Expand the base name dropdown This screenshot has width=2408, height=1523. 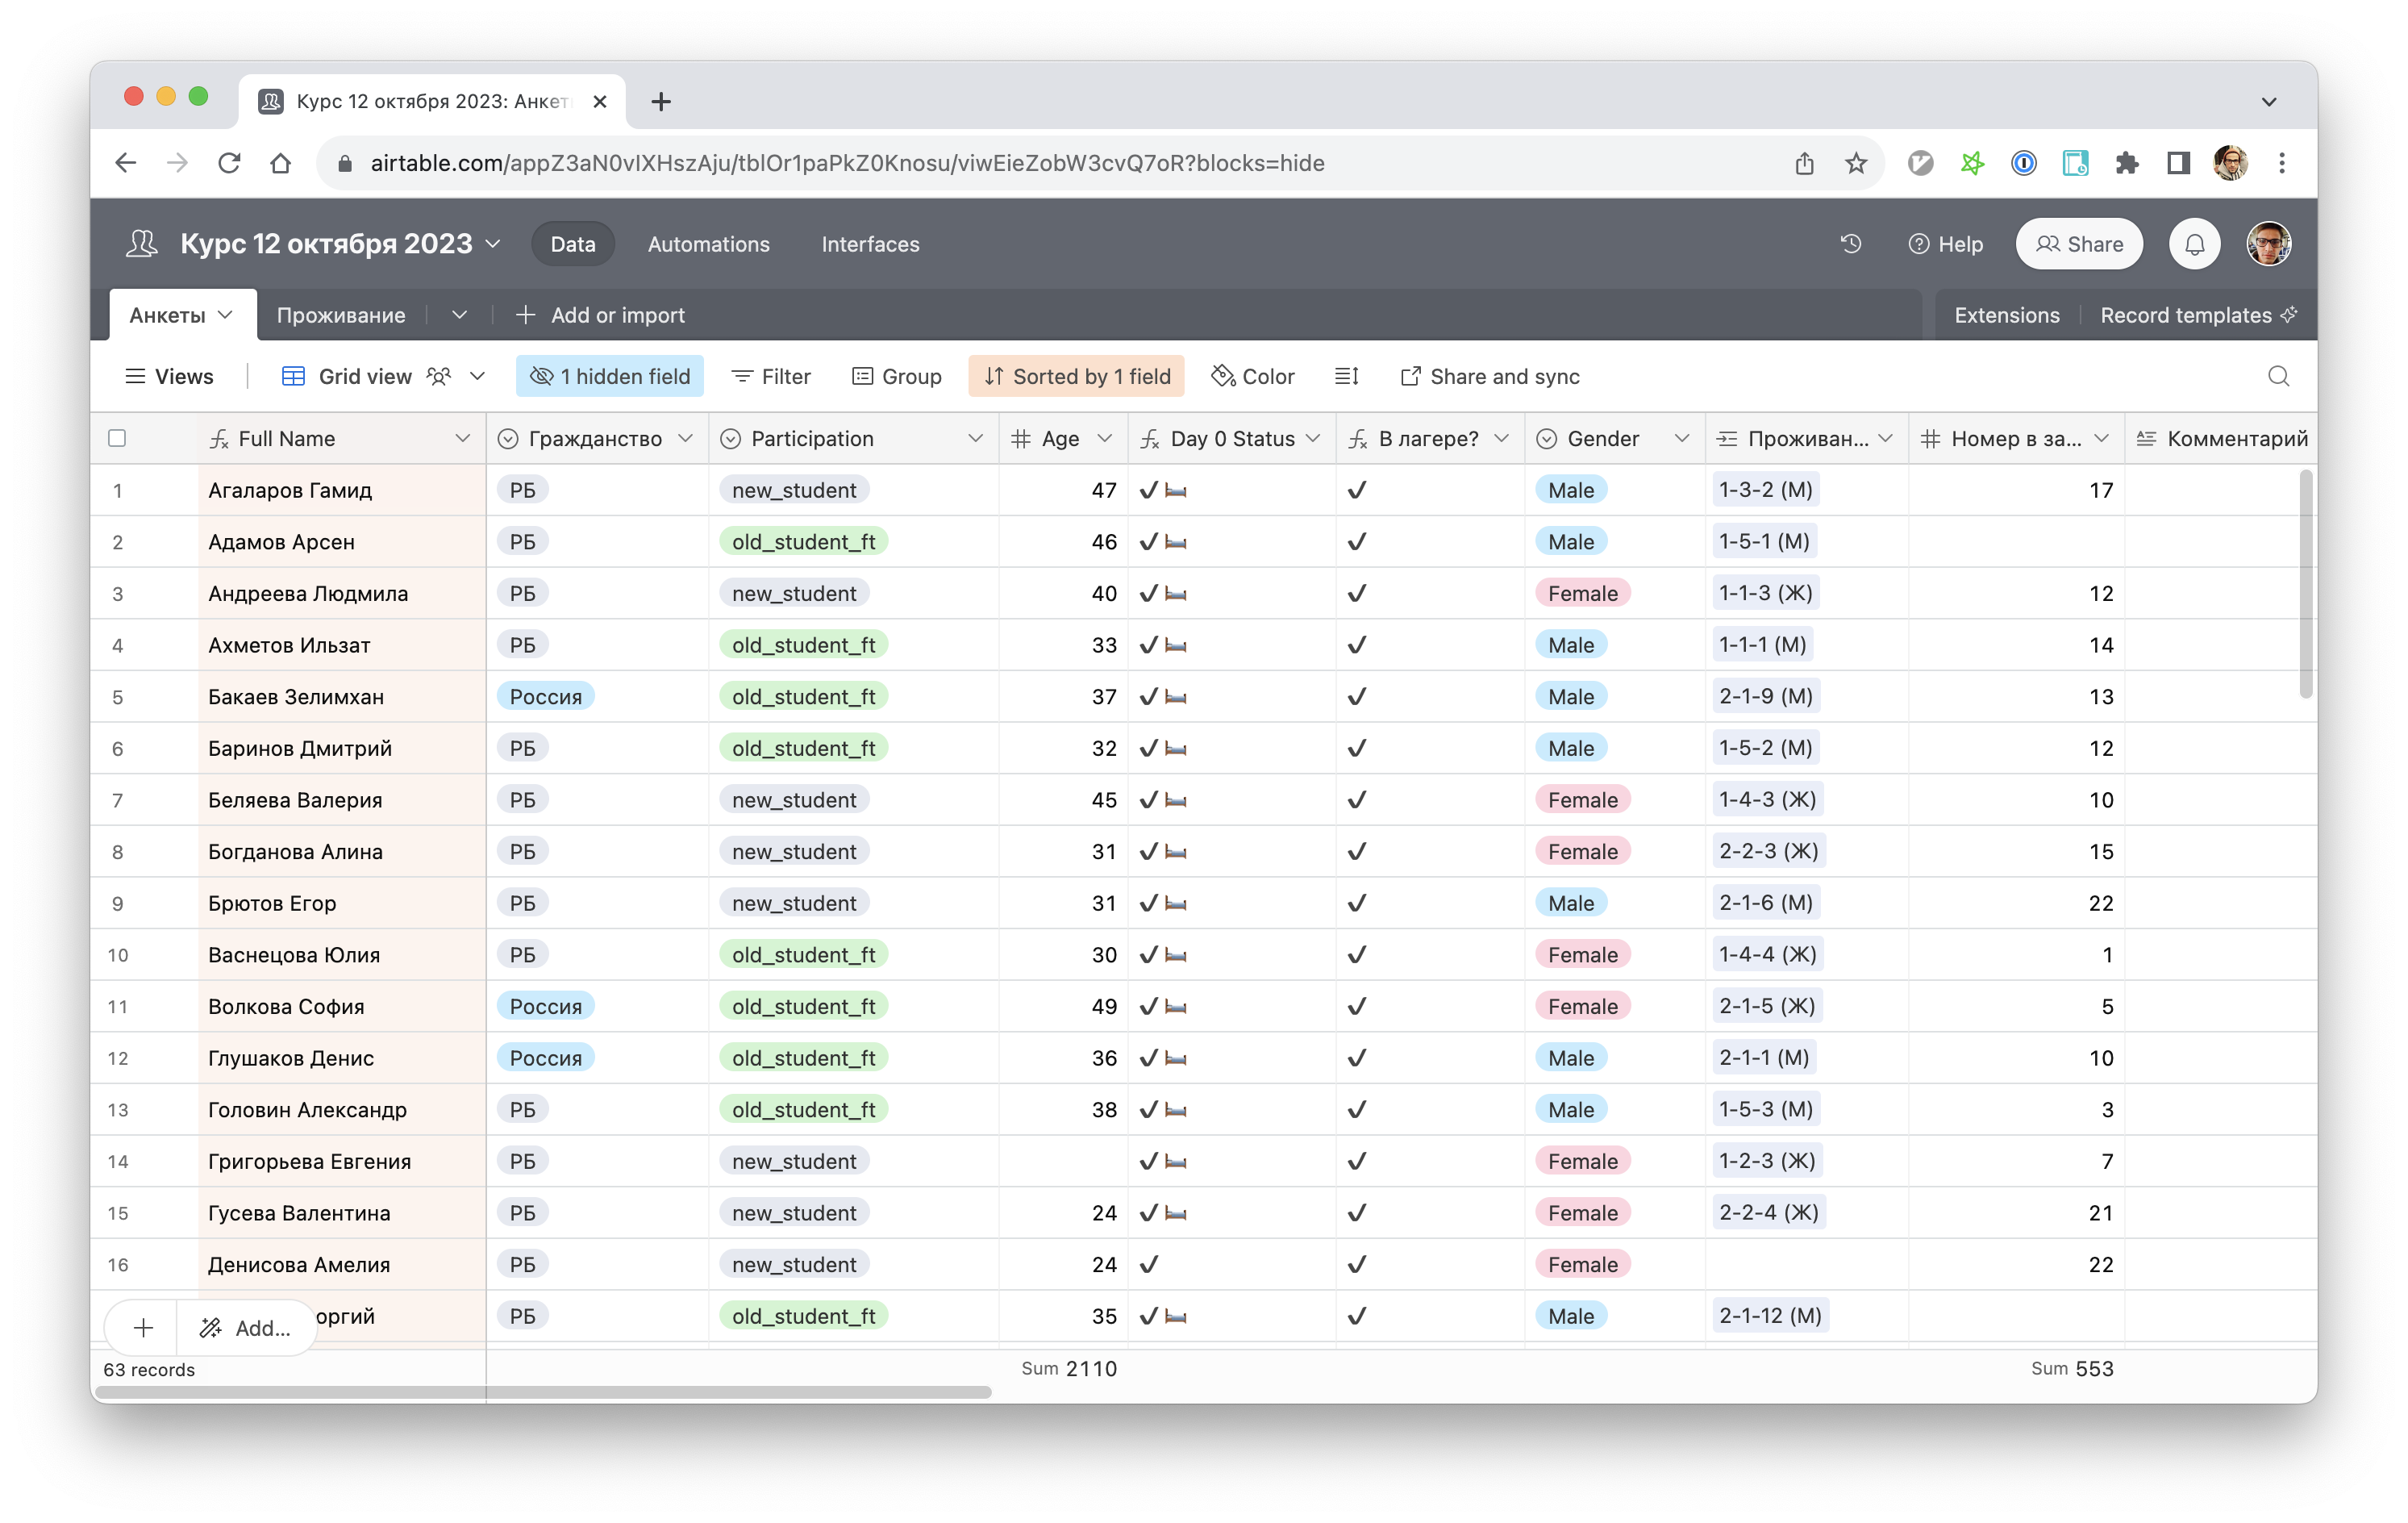493,244
